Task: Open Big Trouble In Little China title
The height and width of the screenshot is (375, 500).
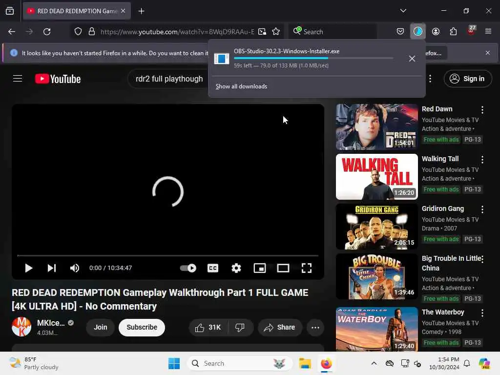Action: (451, 263)
